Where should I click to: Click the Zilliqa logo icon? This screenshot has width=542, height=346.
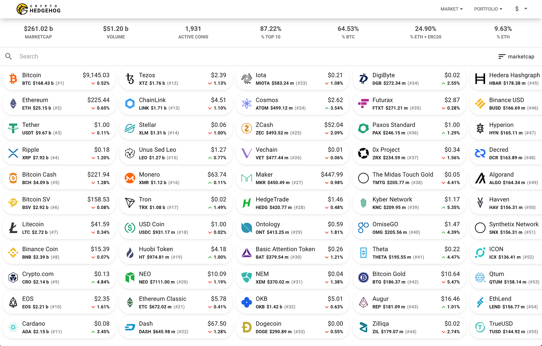tap(363, 327)
